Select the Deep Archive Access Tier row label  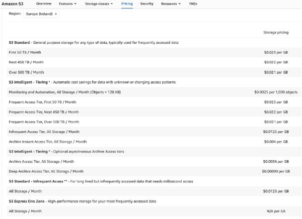[46, 171]
